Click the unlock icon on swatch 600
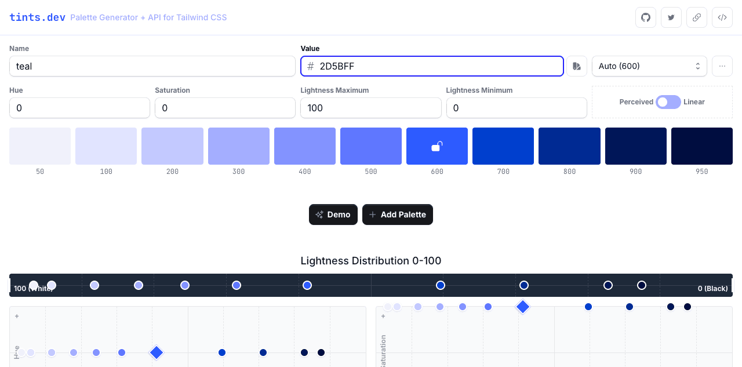This screenshot has height=367, width=742. [437, 146]
